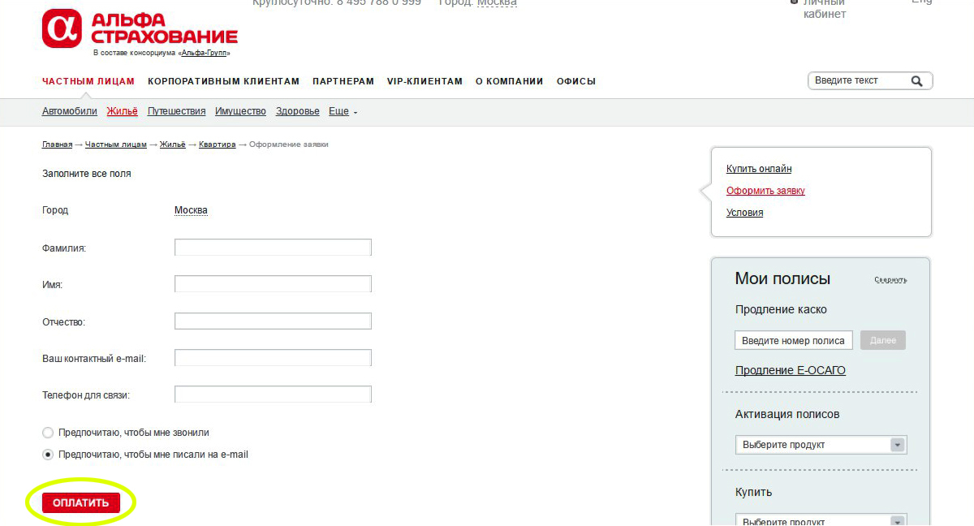Screen dimensions: 974x526
Task: Open the Купить product dropdown
Action: 821,520
